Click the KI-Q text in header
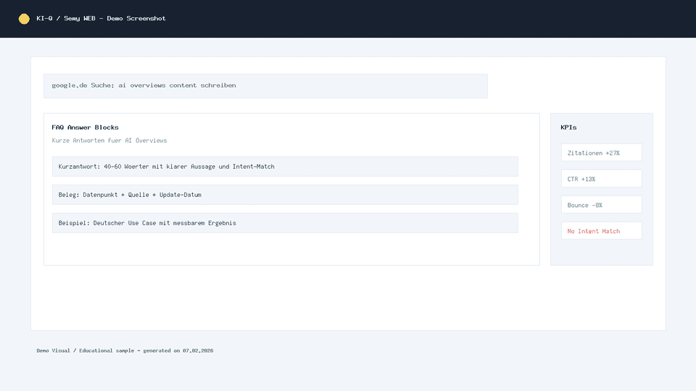Screen dimensions: 696x391 (44, 19)
